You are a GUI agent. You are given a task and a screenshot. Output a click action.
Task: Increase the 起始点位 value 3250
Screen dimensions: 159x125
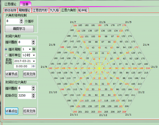click(x=33, y=94)
